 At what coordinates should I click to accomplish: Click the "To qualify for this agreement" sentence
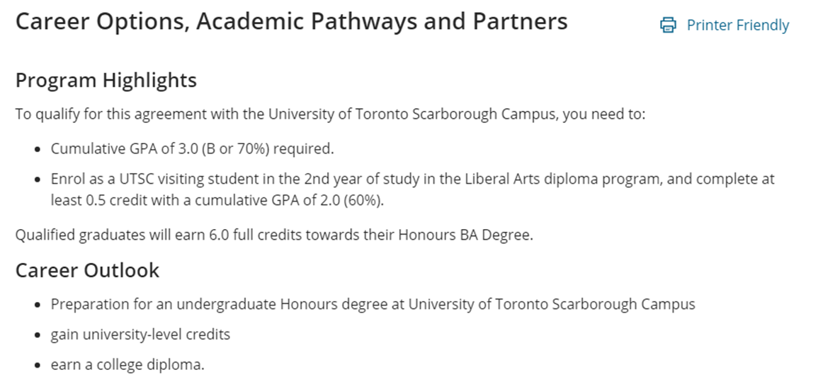tap(330, 114)
